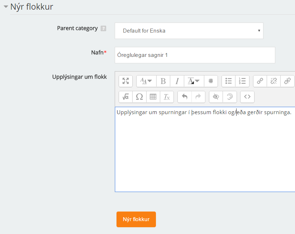Open the paragraph styles dropdown
The height and width of the screenshot is (234, 295).
pos(146,81)
